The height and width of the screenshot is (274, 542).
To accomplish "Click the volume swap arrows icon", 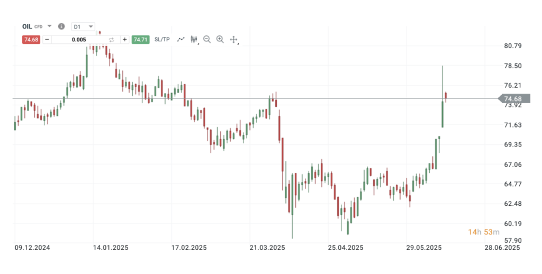I will click(x=112, y=40).
